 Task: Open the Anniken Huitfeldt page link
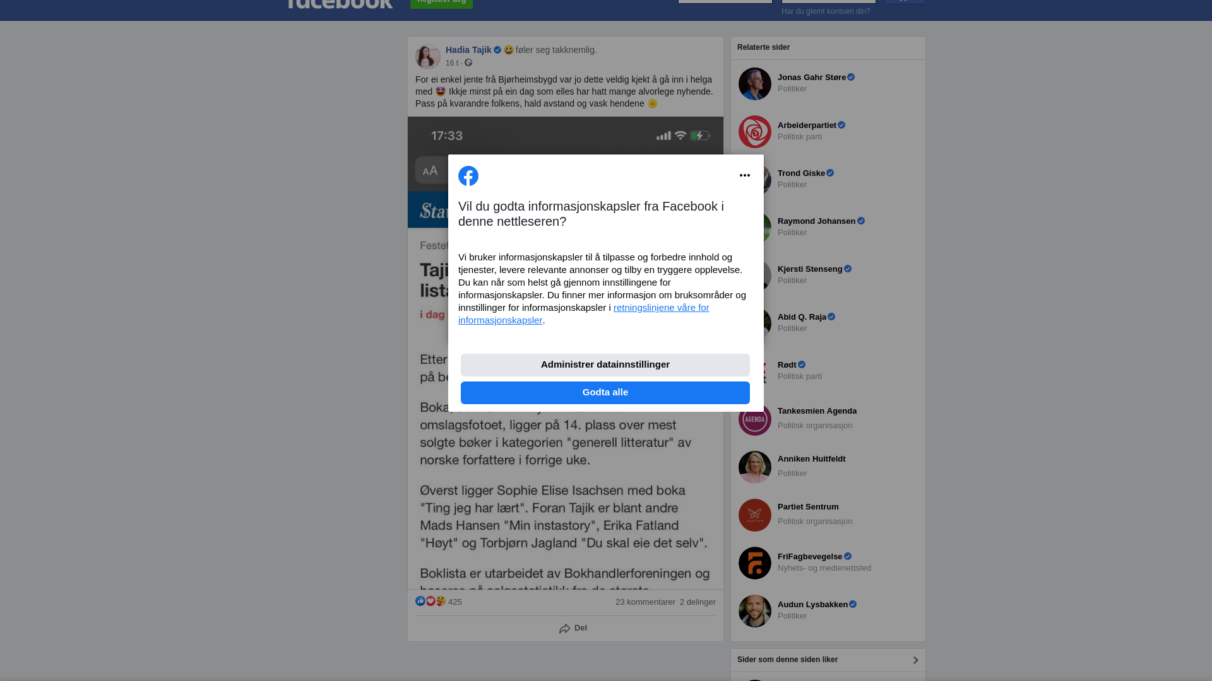[811, 459]
